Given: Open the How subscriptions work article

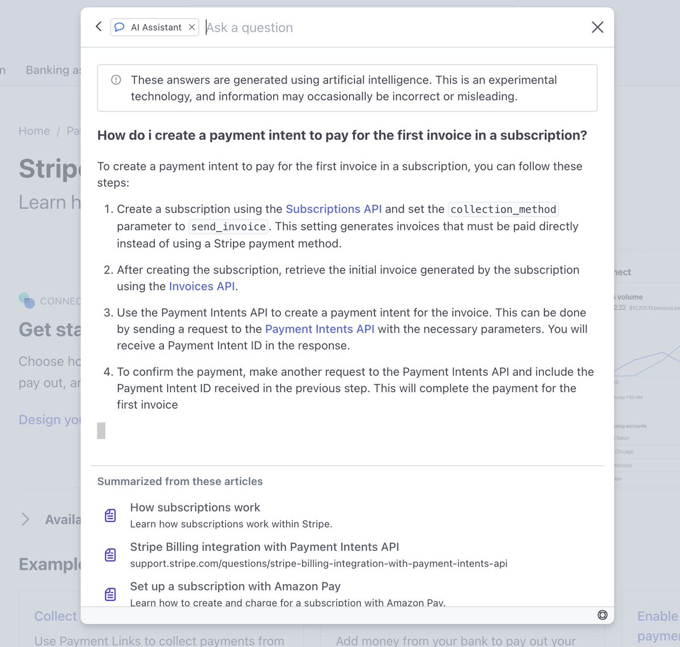Looking at the screenshot, I should coord(195,508).
